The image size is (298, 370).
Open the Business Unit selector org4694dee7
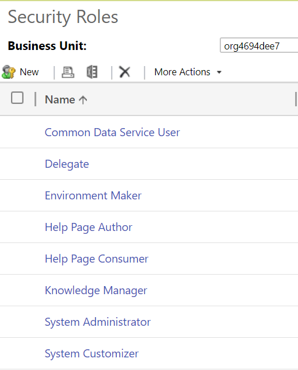[x=259, y=45]
